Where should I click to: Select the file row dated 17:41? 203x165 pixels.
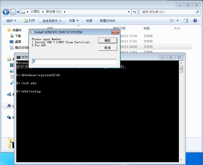tap(156, 41)
